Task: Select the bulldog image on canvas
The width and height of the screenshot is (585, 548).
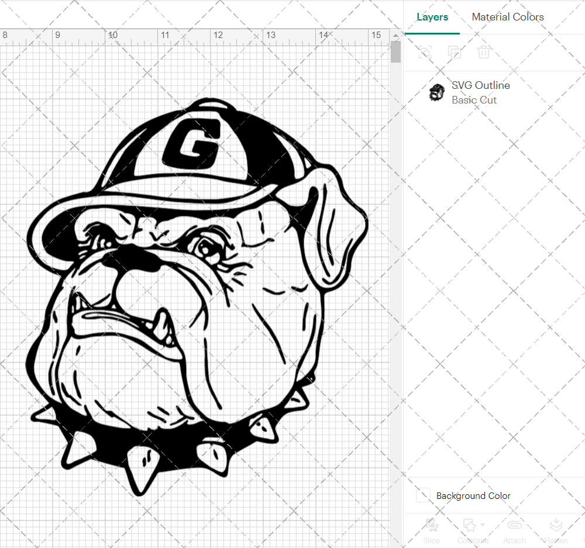Action: pos(197,297)
